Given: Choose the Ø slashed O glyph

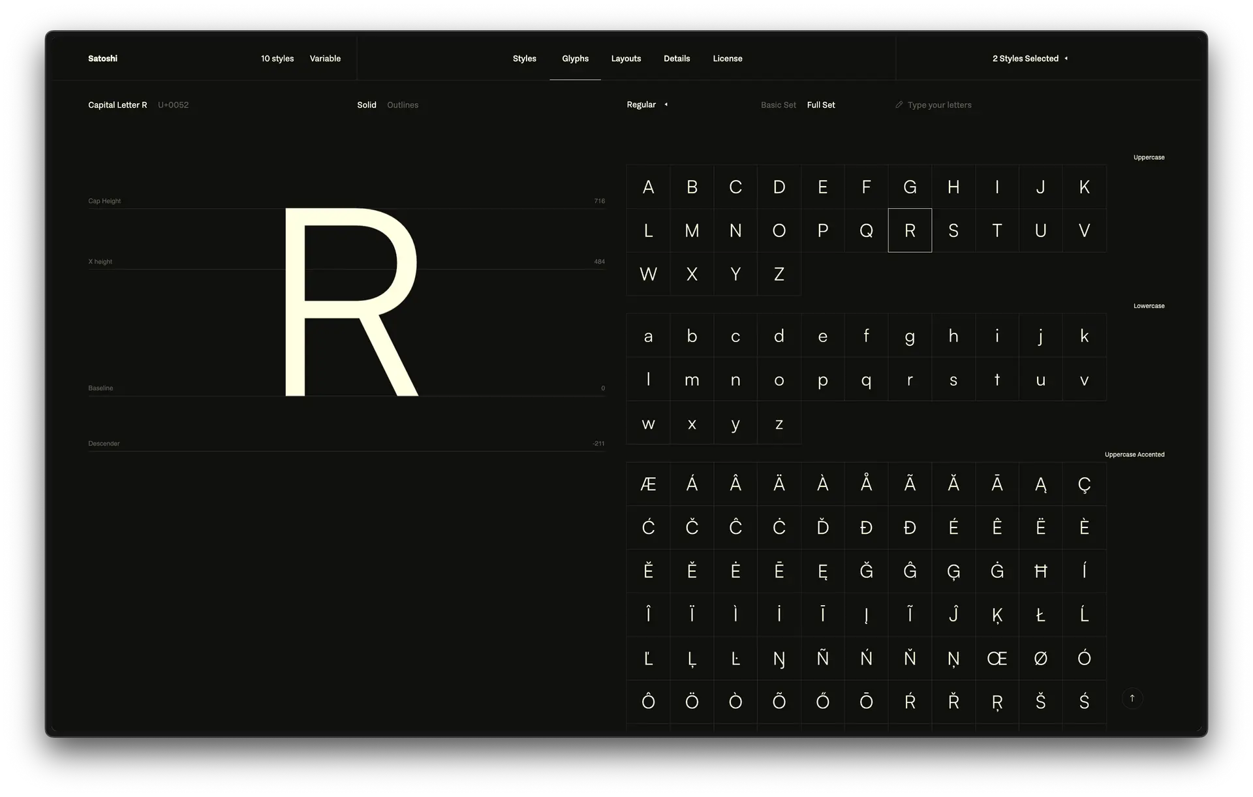Looking at the screenshot, I should click(x=1040, y=659).
